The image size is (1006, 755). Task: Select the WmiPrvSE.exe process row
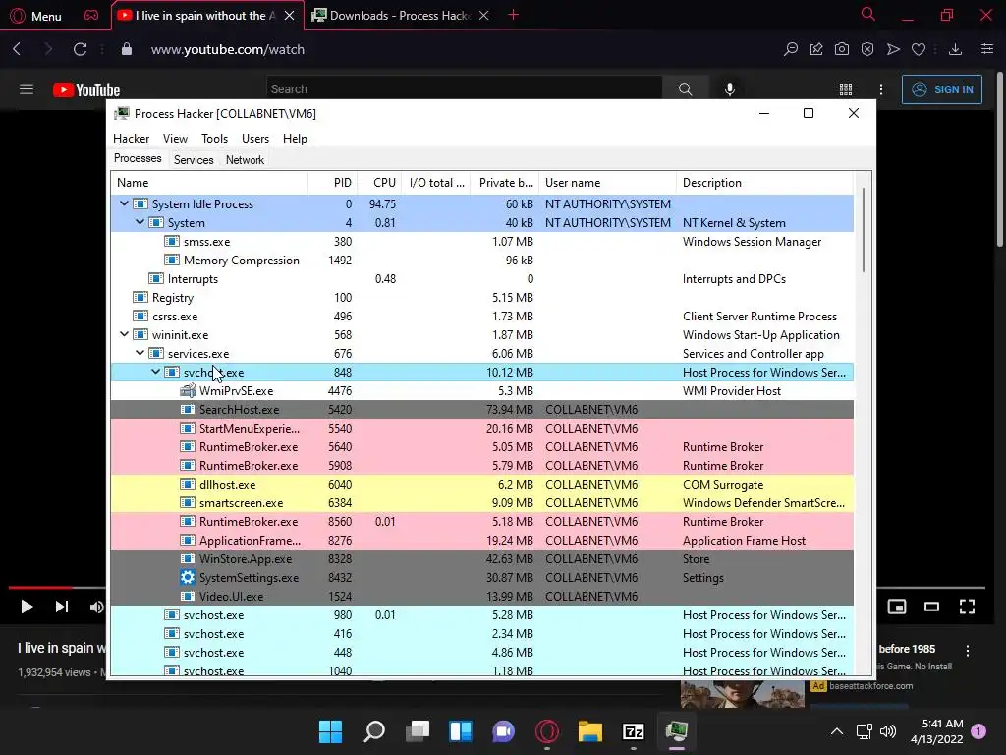[x=481, y=391]
